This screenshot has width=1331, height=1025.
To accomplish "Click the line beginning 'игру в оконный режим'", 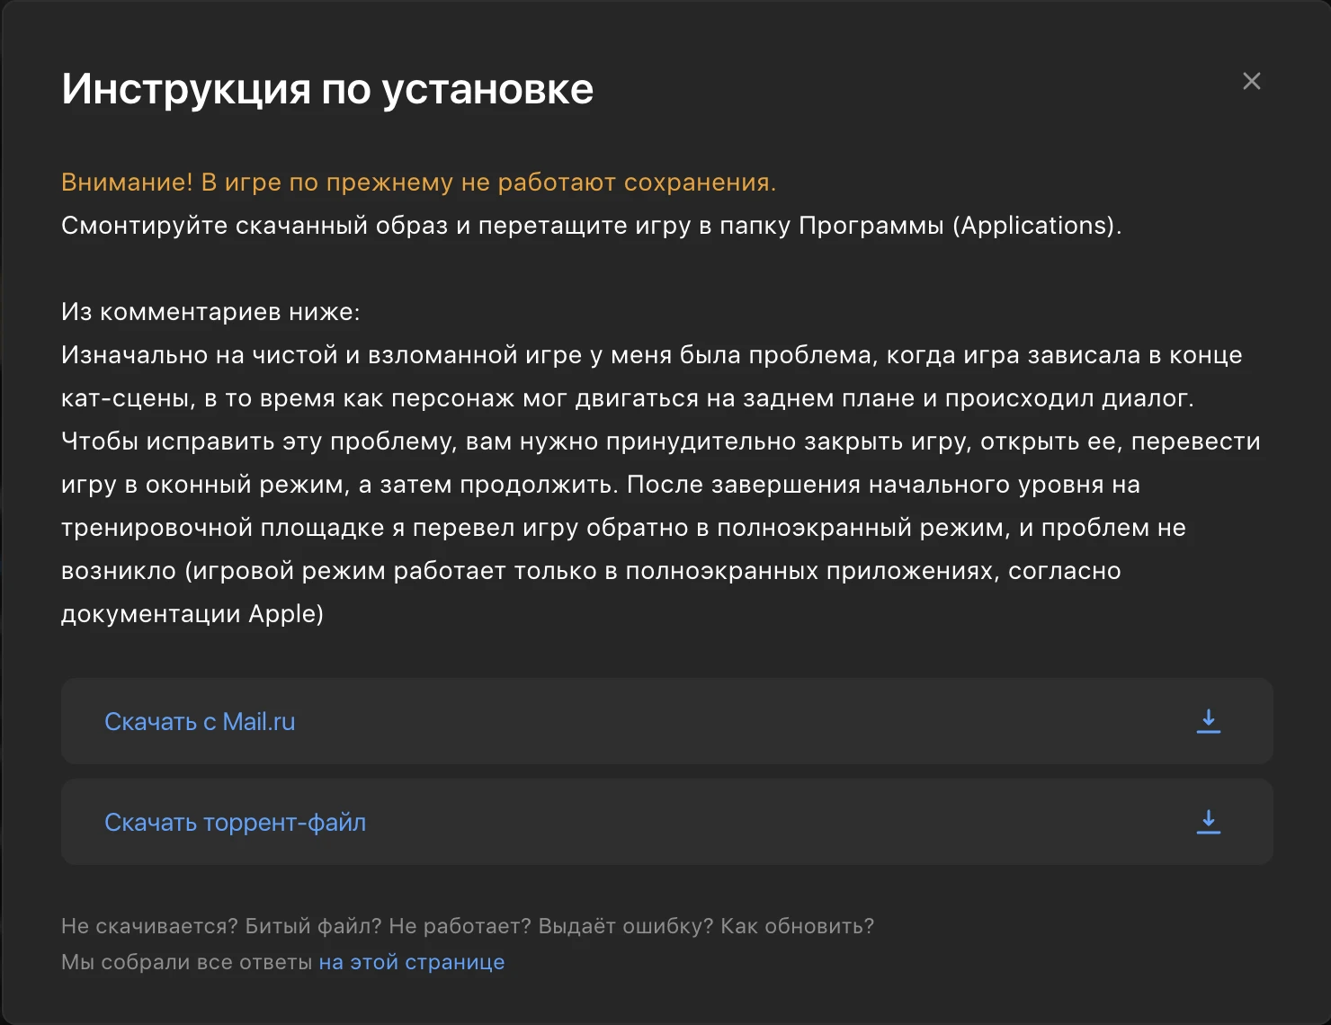I will click(600, 485).
